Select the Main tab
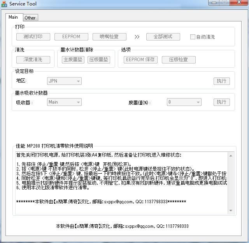The image size is (249, 243). click(x=13, y=17)
